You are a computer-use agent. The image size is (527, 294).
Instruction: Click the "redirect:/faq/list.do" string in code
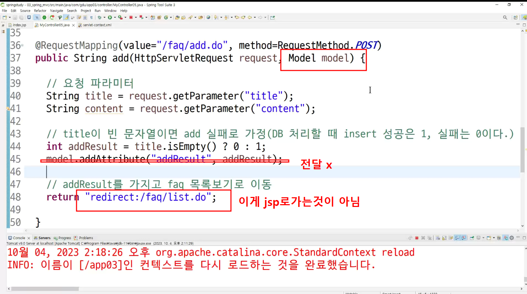click(148, 197)
